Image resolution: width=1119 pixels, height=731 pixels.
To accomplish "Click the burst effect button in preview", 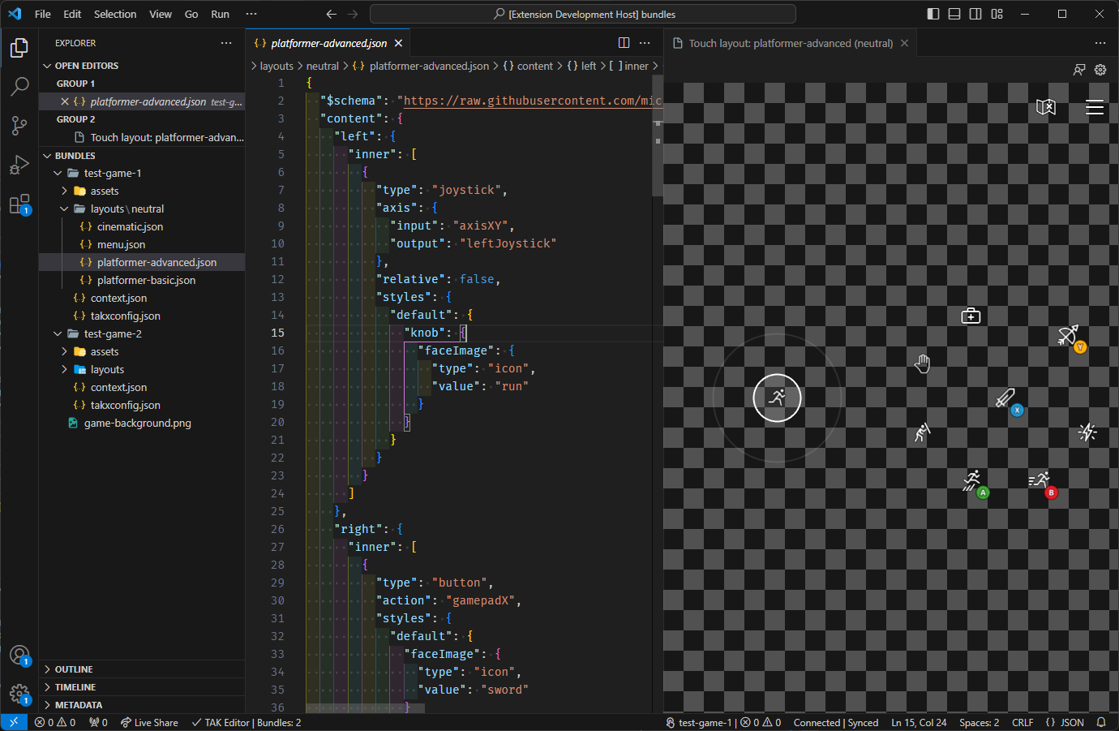I will click(1087, 432).
